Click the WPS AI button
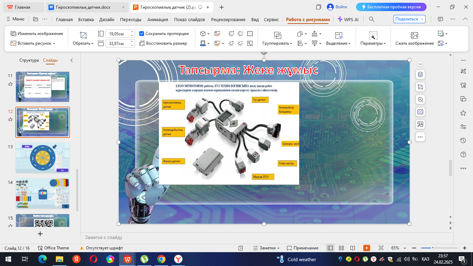Viewport: 473px width, 266px height. (x=348, y=19)
